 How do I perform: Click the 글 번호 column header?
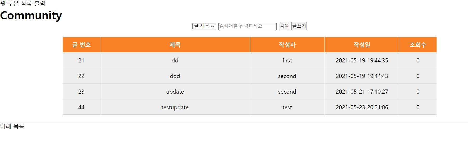tap(81, 45)
